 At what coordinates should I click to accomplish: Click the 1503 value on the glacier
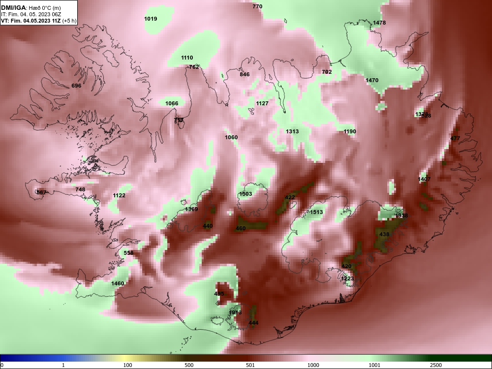point(246,194)
